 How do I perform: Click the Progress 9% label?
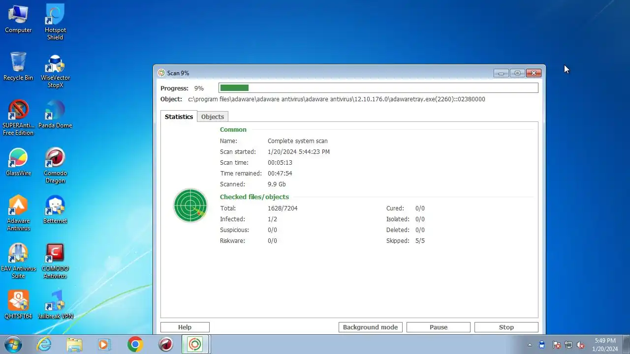click(182, 88)
